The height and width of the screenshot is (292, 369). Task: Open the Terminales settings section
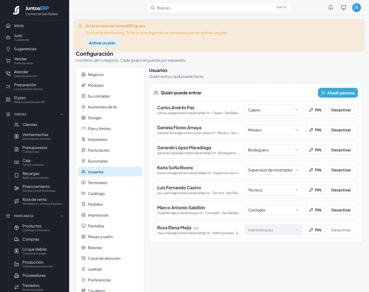click(110, 183)
